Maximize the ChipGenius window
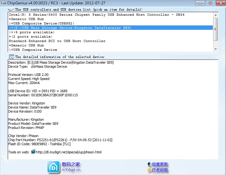This screenshot has width=226, height=175. coord(210,3)
